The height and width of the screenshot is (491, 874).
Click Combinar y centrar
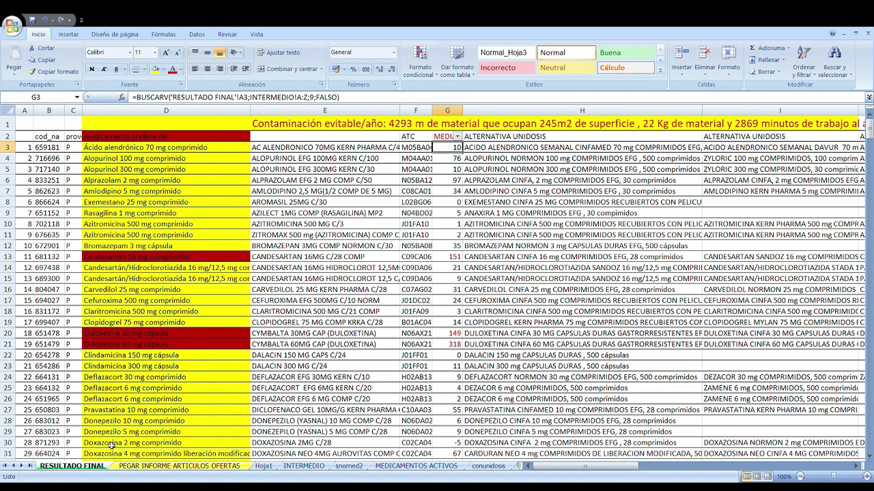click(x=287, y=69)
